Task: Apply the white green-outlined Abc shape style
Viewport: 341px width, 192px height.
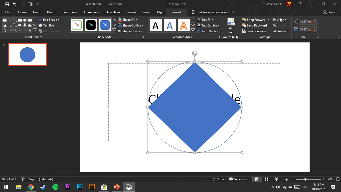Action: point(77,25)
